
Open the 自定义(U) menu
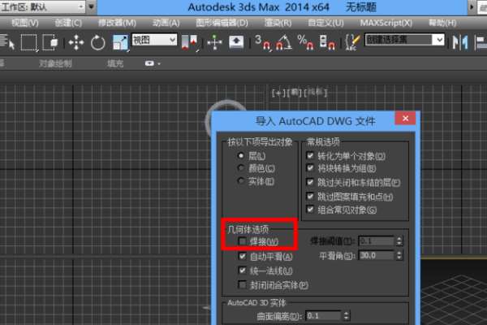tap(325, 23)
